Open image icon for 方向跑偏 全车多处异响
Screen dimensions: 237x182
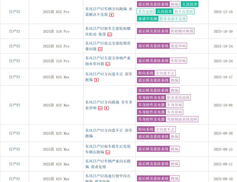[x=100, y=108]
